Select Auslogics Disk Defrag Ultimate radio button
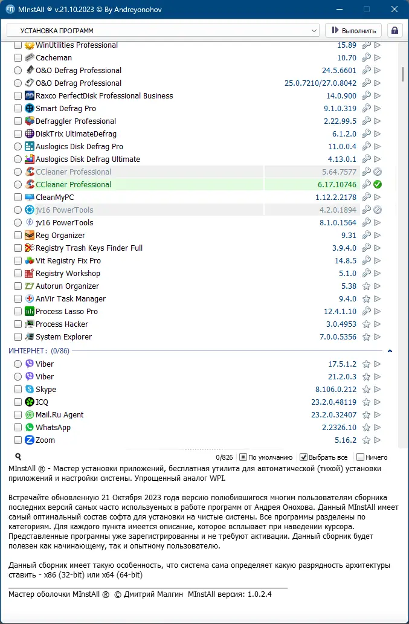This screenshot has width=409, height=624. click(18, 159)
